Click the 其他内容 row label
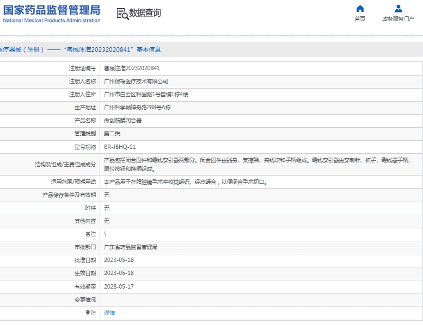The image size is (423, 325). [x=85, y=221]
